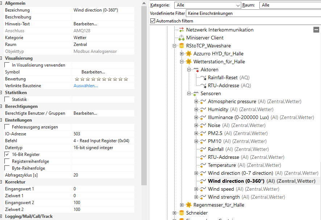Click the Illuminance sensor icon

pyautogui.click(x=203, y=118)
